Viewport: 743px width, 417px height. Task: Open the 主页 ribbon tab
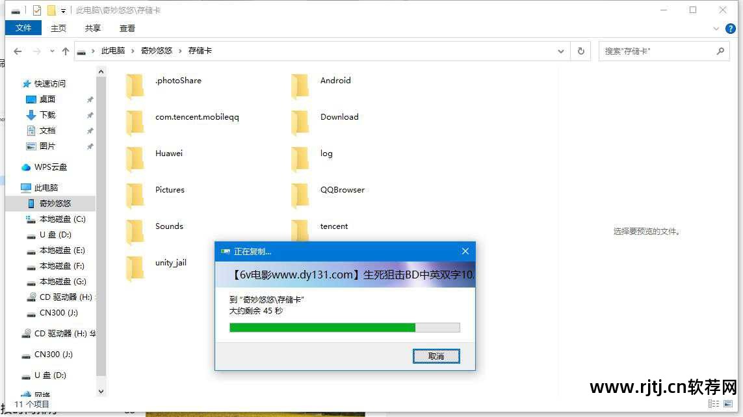tap(59, 29)
